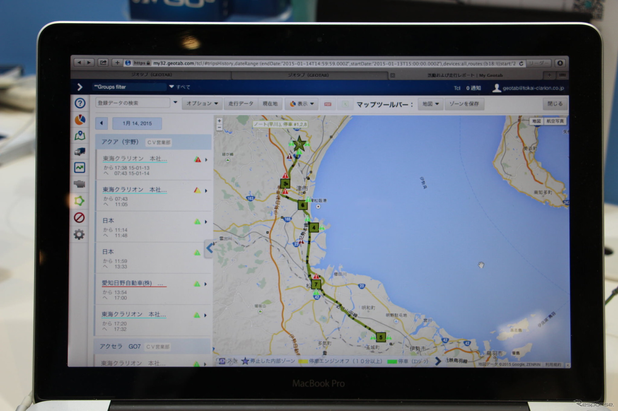Screen dimensions: 618x411
Task: Open the vehicles truck icon
Action: pyautogui.click(x=80, y=151)
